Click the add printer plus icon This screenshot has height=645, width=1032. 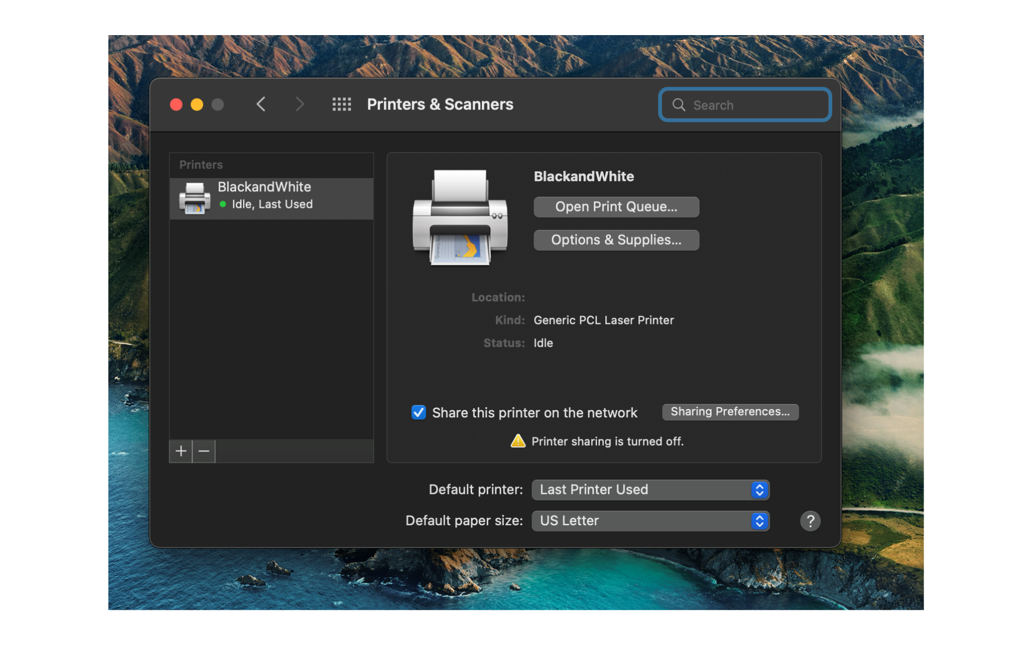[x=181, y=451]
